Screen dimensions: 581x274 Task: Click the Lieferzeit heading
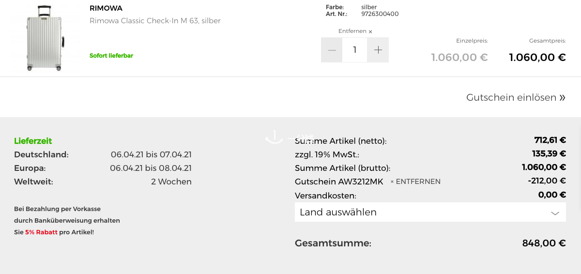[x=33, y=141]
